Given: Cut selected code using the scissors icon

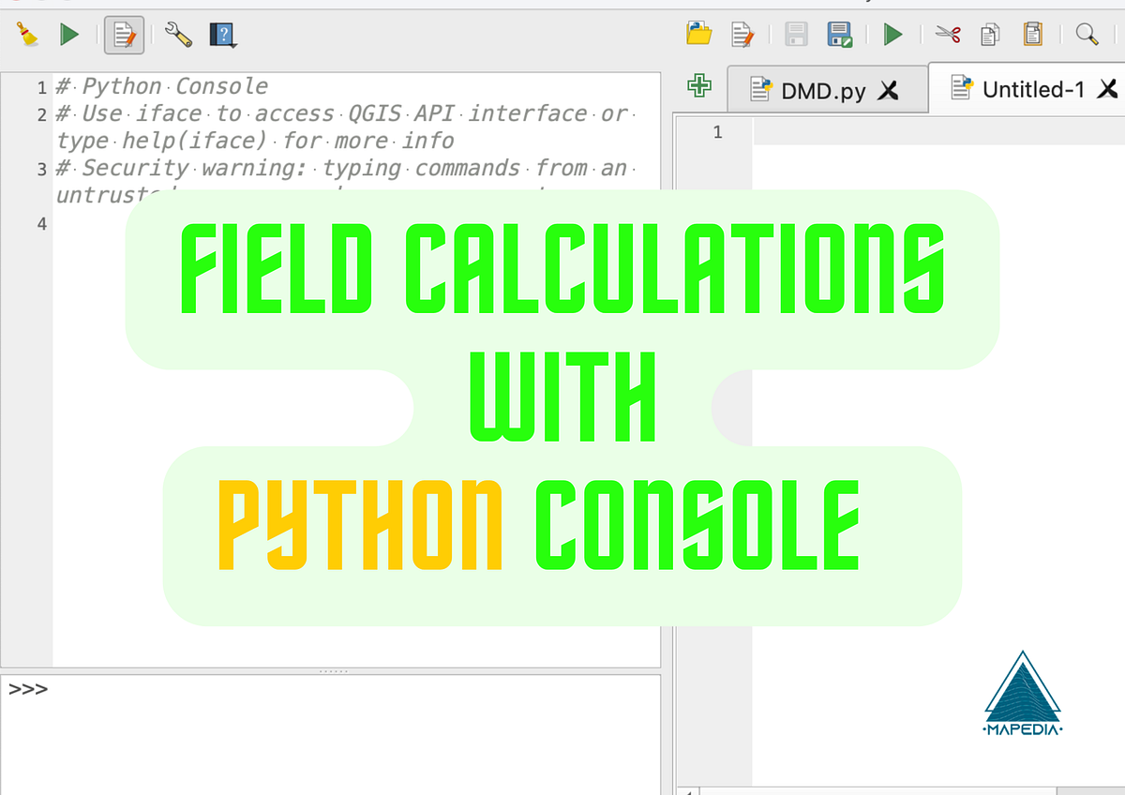Looking at the screenshot, I should pyautogui.click(x=948, y=35).
